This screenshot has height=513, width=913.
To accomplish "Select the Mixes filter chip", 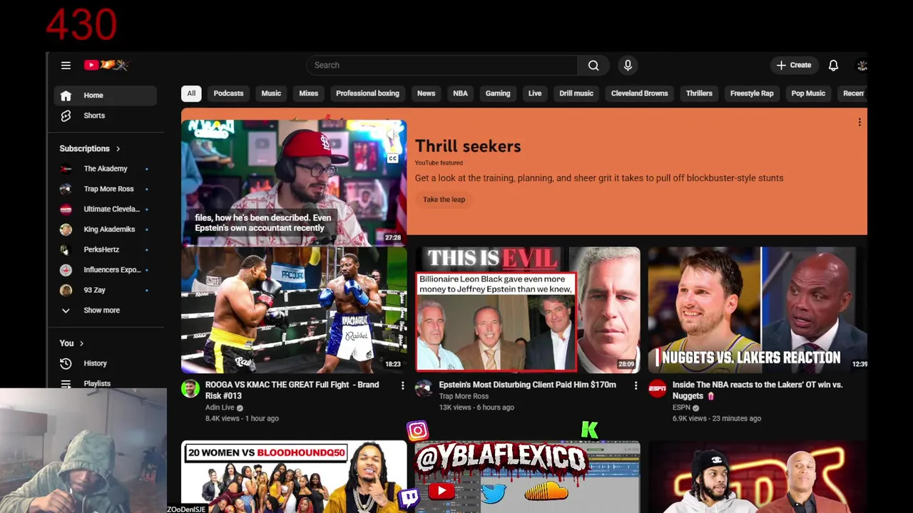I will [x=309, y=93].
